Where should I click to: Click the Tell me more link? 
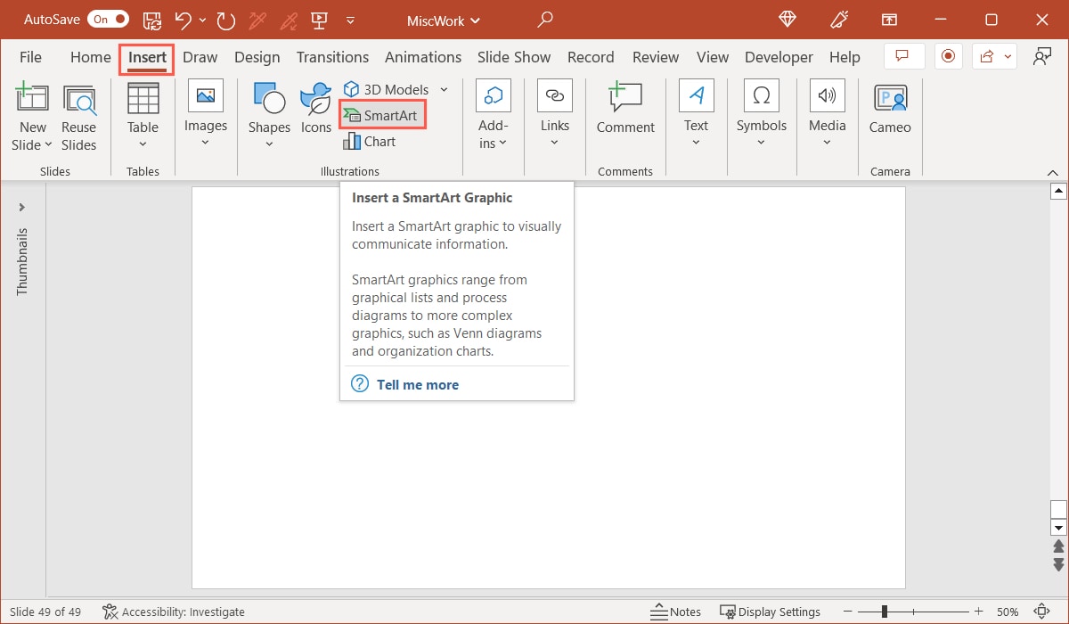point(417,384)
